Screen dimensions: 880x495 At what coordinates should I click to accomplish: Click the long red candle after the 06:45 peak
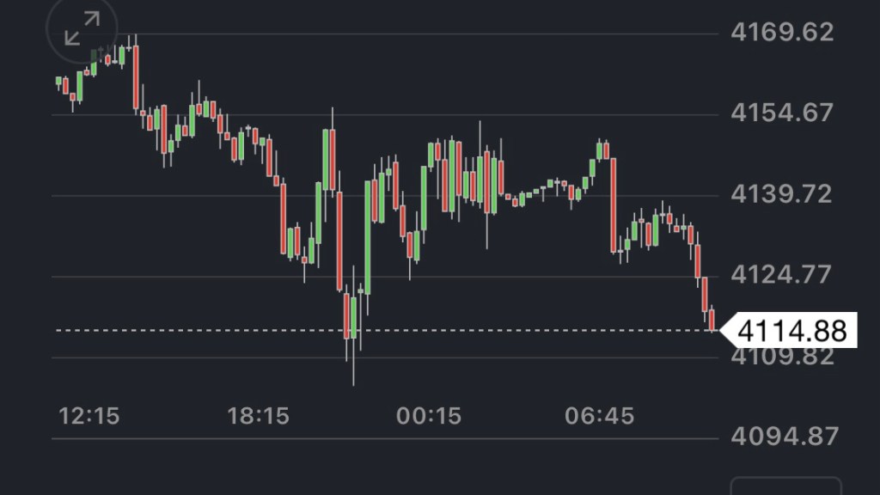pyautogui.click(x=614, y=205)
